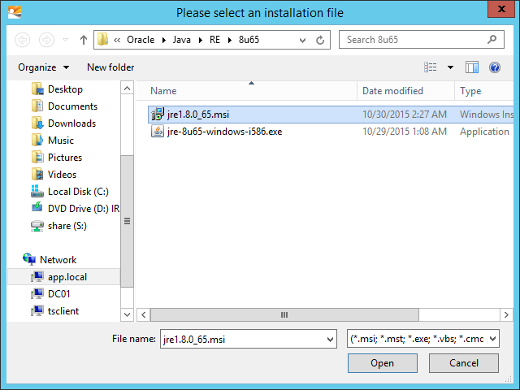The height and width of the screenshot is (390, 520).
Task: Click nav pane scroll up arrow
Action: pos(127,89)
